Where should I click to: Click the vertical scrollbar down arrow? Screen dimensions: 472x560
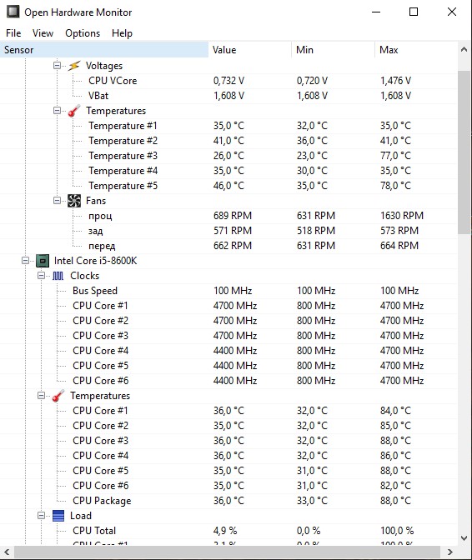click(x=464, y=537)
